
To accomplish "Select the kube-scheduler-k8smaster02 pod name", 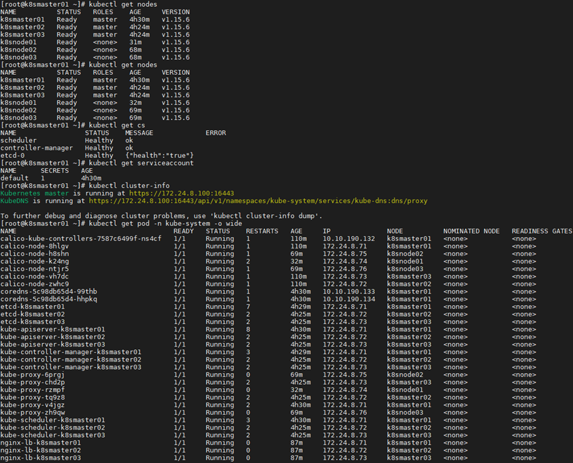I will click(52, 427).
